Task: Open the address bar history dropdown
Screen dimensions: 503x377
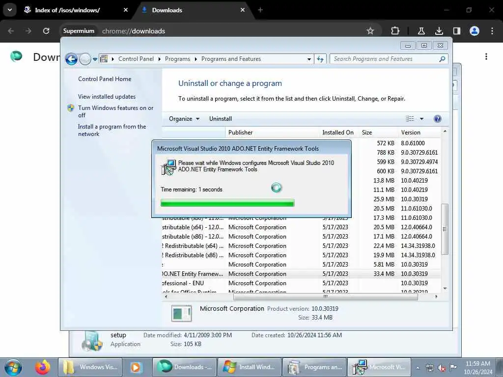Action: pyautogui.click(x=309, y=59)
